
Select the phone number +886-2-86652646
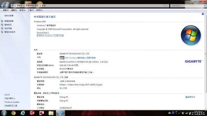67,81
